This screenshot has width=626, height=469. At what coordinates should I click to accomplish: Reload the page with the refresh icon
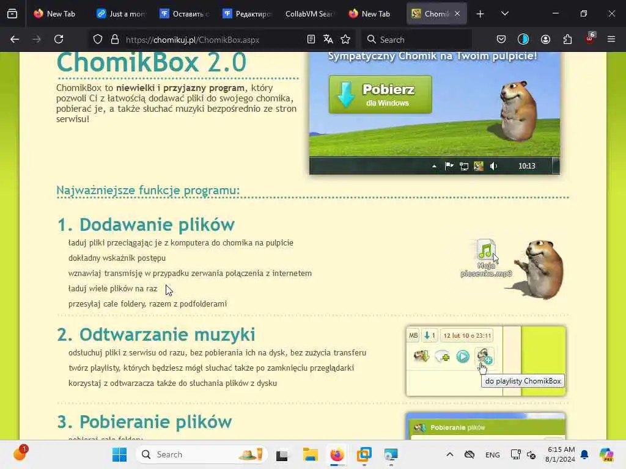click(x=59, y=40)
